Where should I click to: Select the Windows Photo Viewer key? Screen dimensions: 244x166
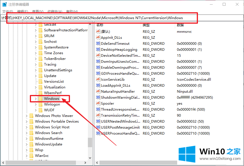pyautogui.click(x=54, y=116)
